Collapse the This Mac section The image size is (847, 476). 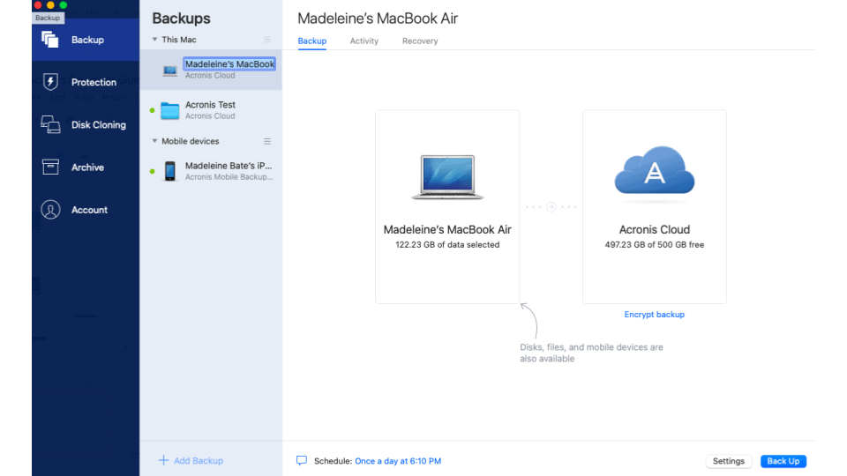[154, 40]
